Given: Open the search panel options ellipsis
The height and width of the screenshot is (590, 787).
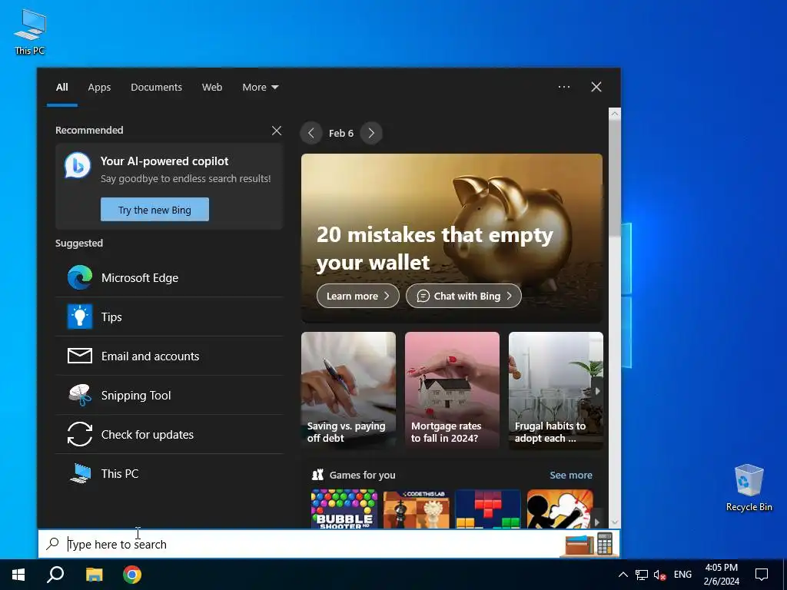Looking at the screenshot, I should [x=563, y=87].
